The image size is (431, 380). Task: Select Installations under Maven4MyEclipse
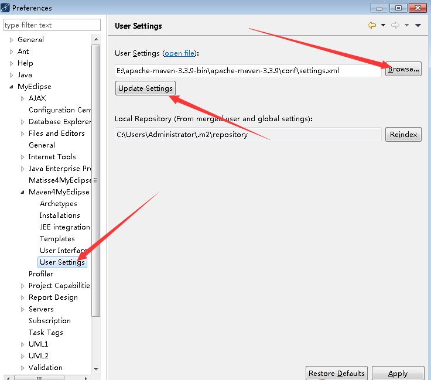(x=60, y=215)
